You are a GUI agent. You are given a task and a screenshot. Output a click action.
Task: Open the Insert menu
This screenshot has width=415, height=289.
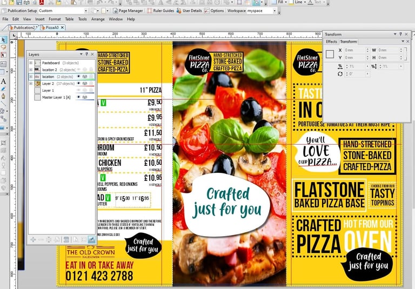[x=39, y=19]
